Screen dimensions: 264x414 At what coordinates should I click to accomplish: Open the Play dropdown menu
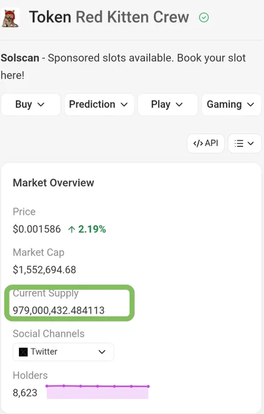tap(168, 105)
